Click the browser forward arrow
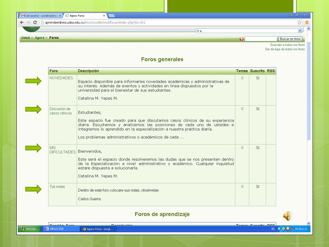The height and width of the screenshot is (247, 329). tap(28, 23)
